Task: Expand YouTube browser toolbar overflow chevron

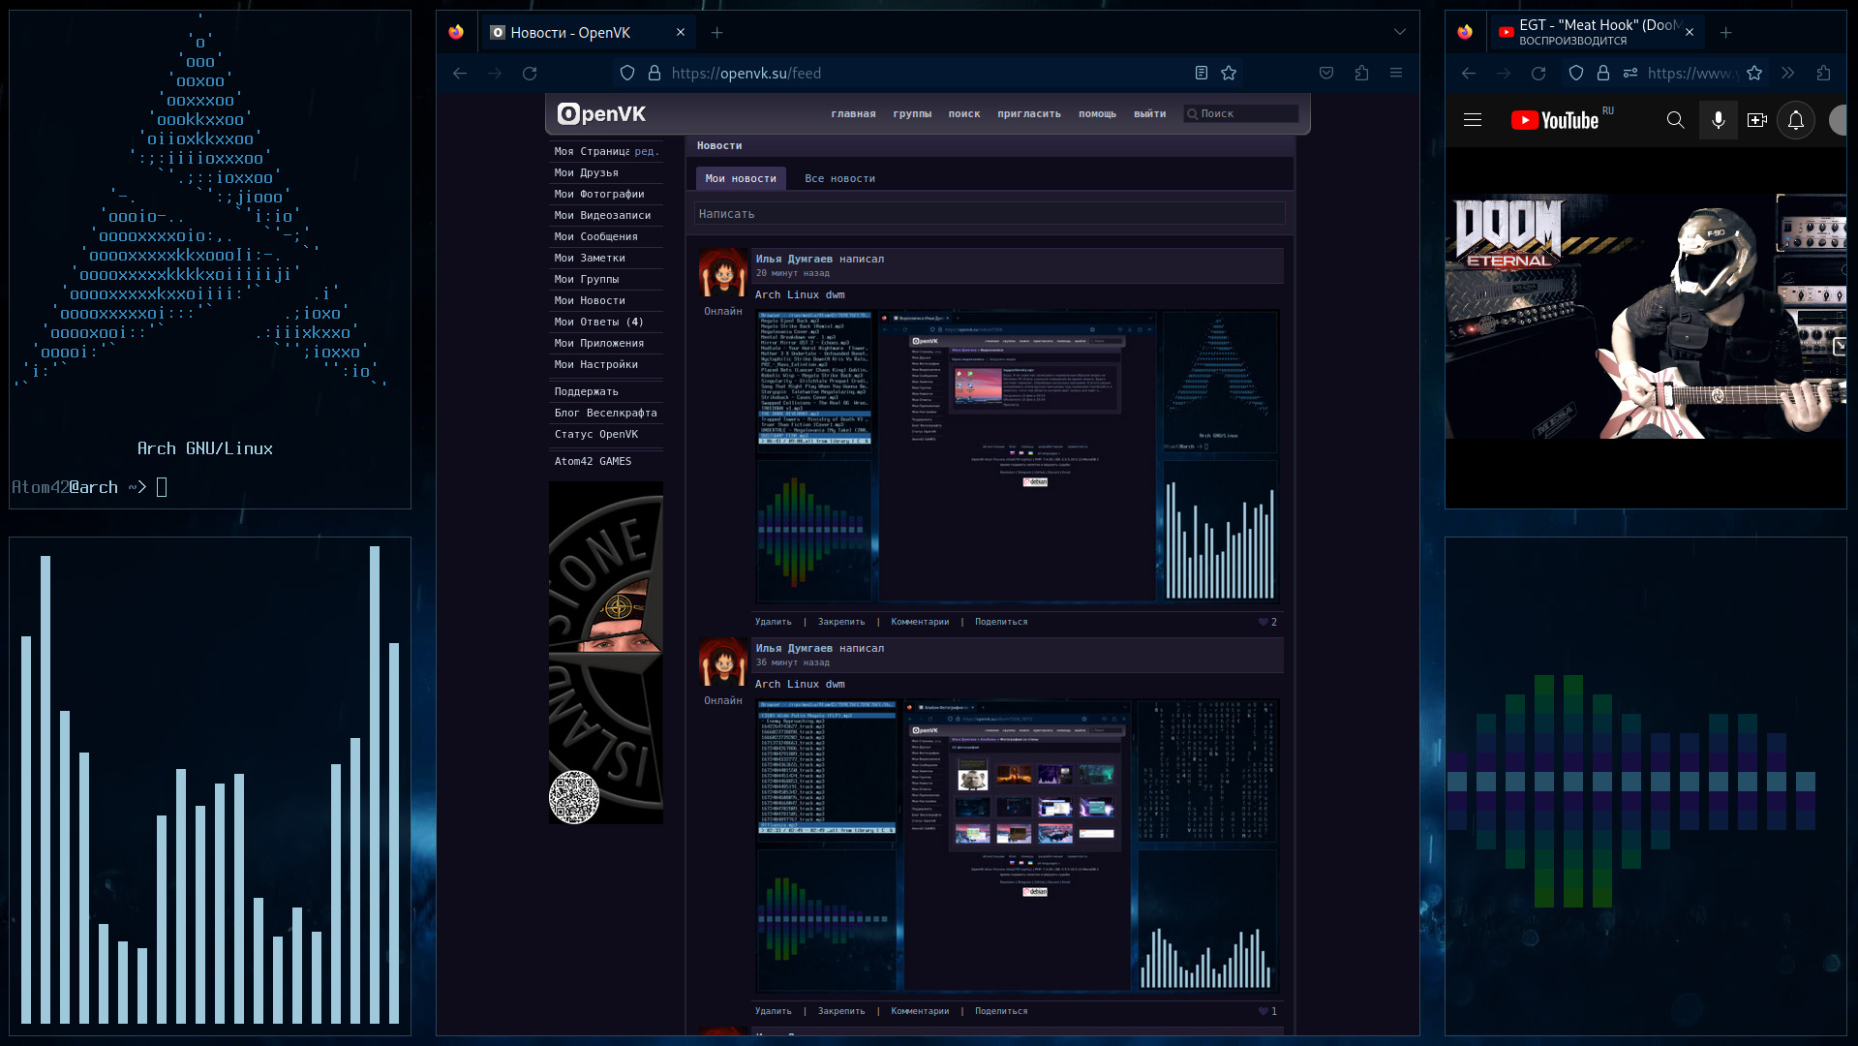Action: click(x=1788, y=74)
